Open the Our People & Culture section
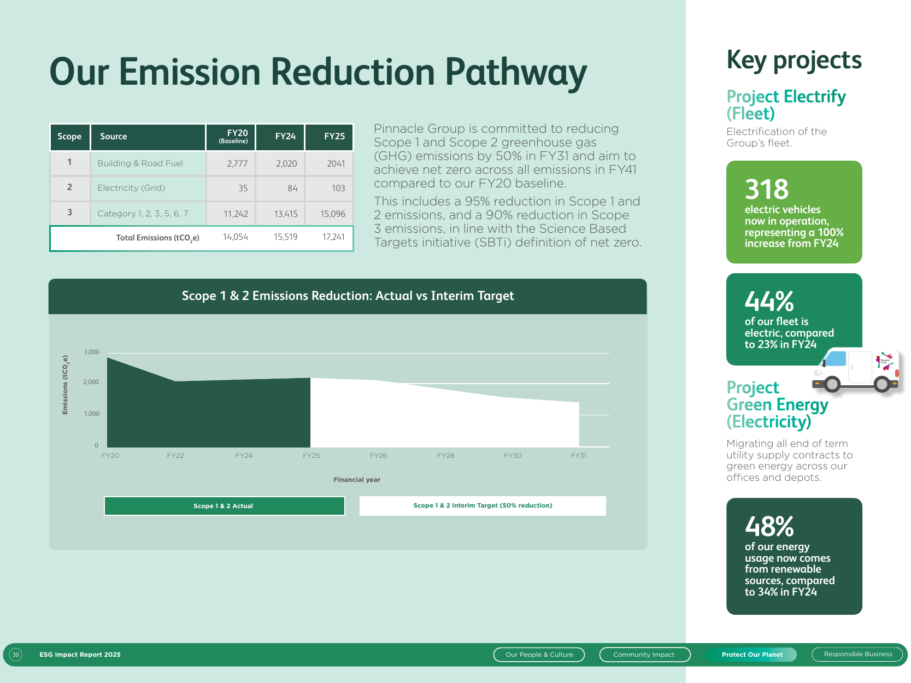Screen dimensions: 911x683 tap(539, 655)
